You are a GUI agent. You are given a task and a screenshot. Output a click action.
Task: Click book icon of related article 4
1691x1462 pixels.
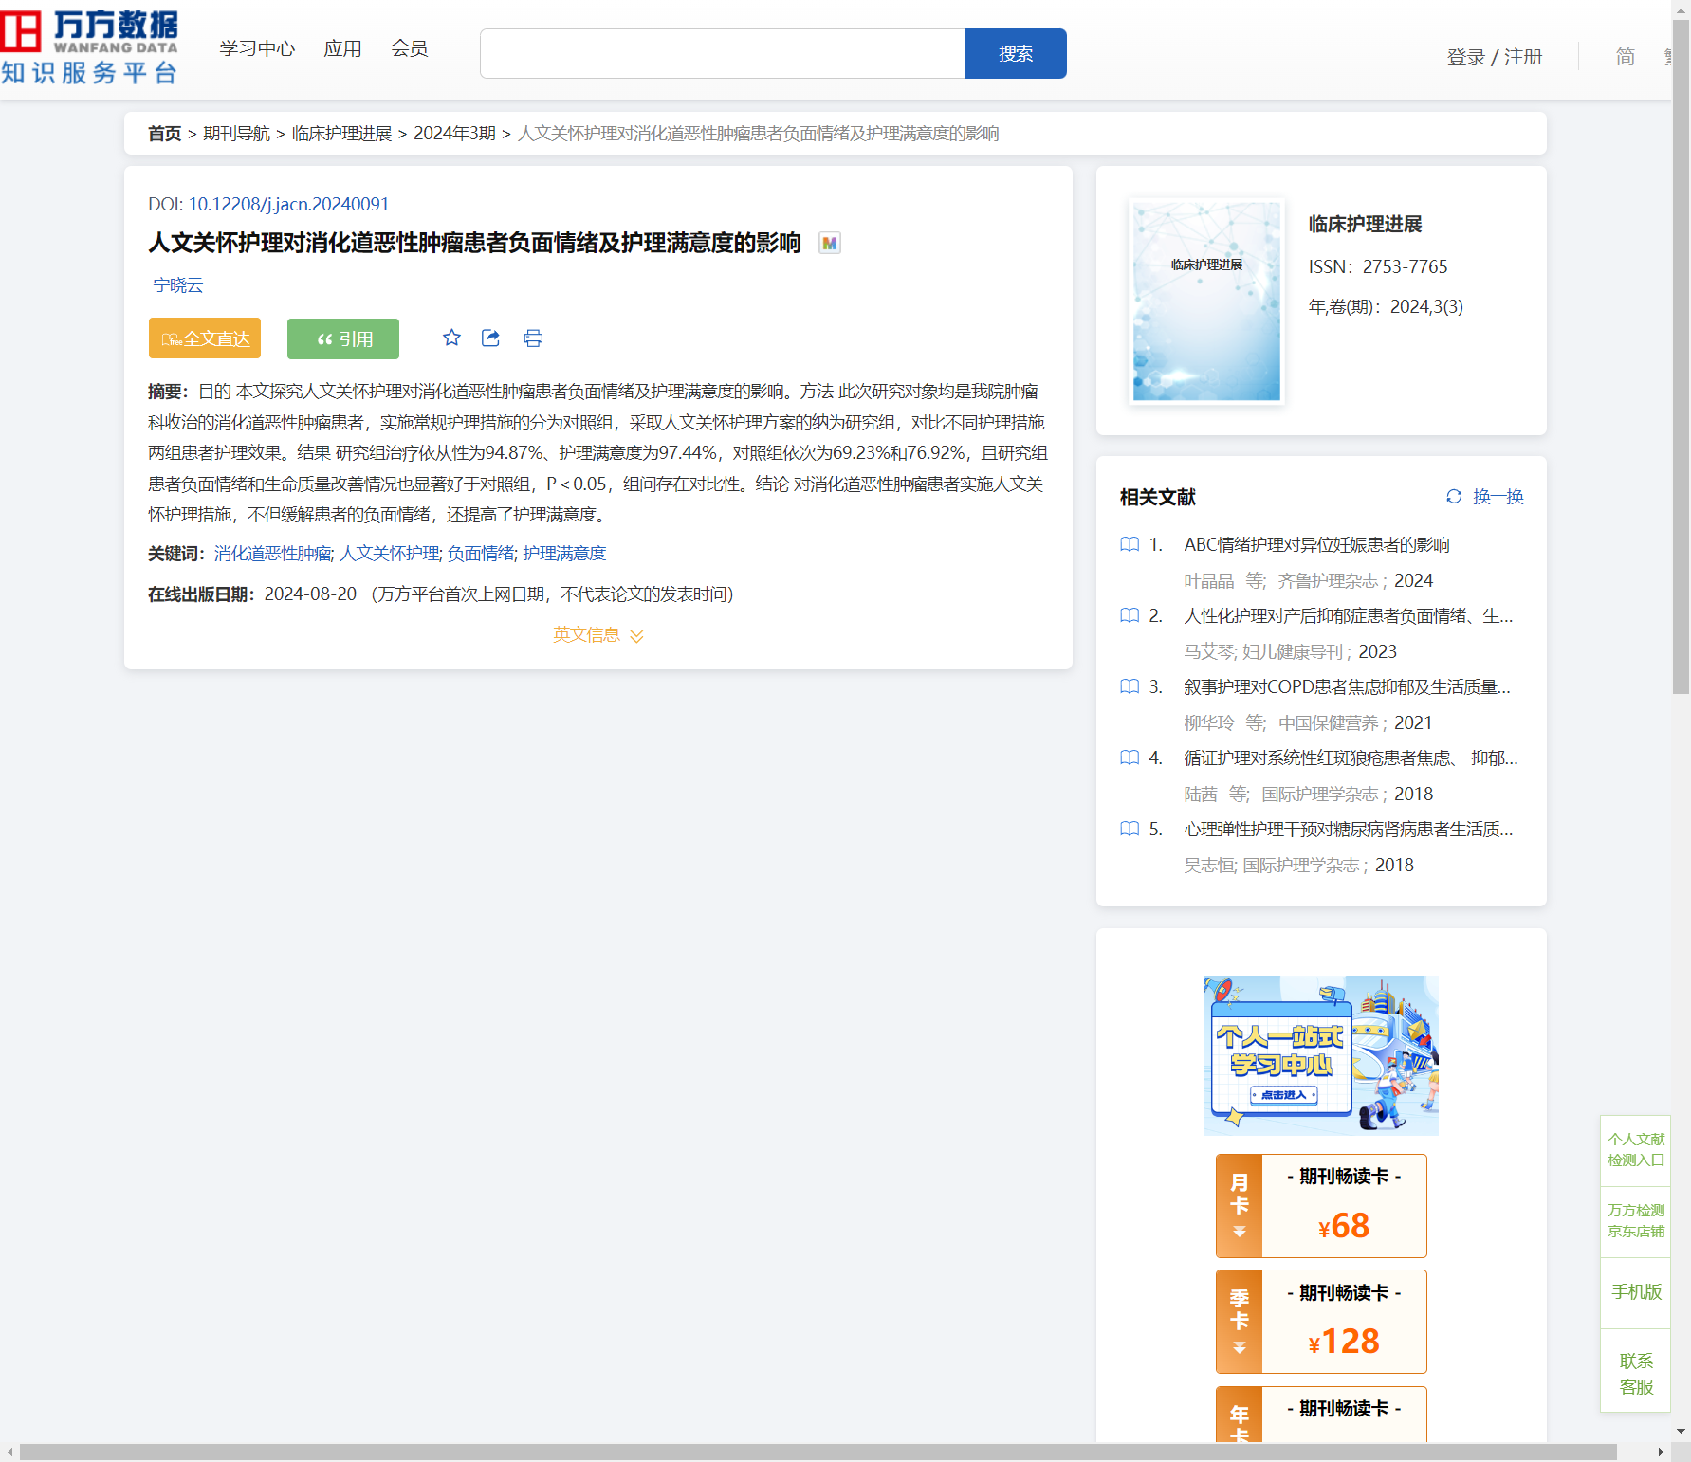1130,758
